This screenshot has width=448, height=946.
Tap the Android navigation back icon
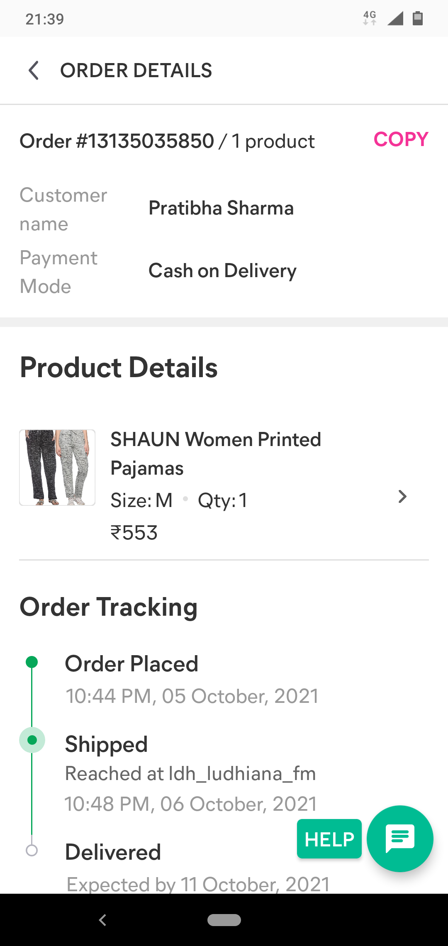[102, 920]
